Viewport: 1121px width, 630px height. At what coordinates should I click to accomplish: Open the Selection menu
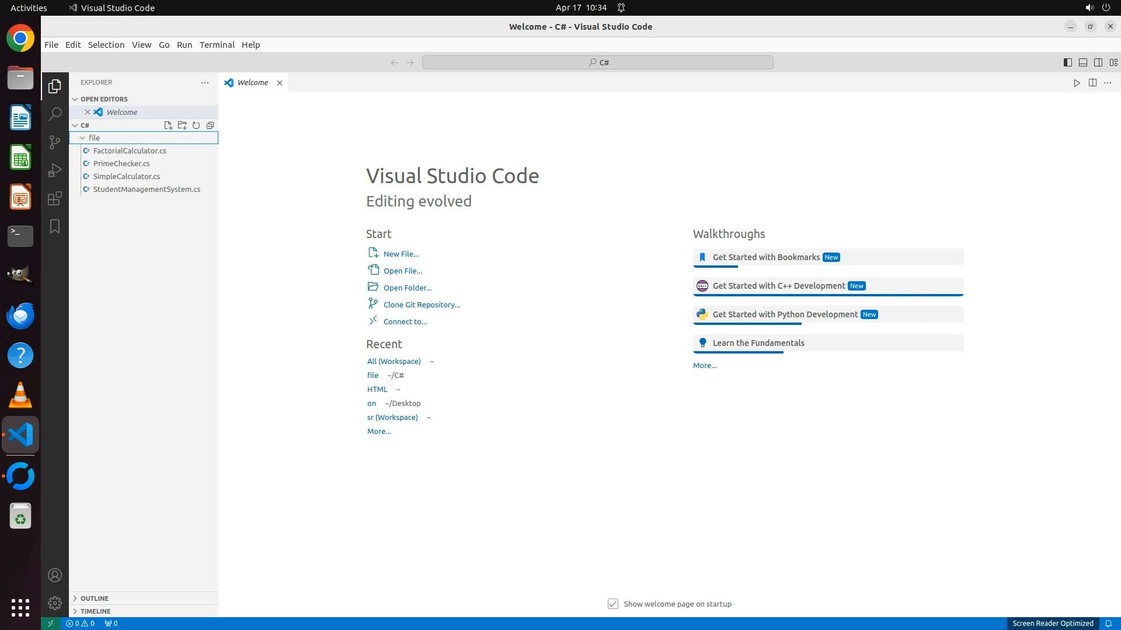click(106, 45)
